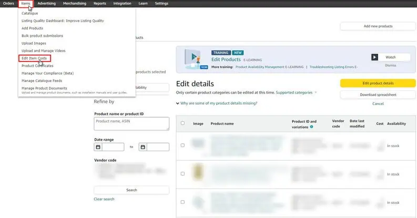This screenshot has width=417, height=218.
Task: Click the Cancel link
Action: 378,104
